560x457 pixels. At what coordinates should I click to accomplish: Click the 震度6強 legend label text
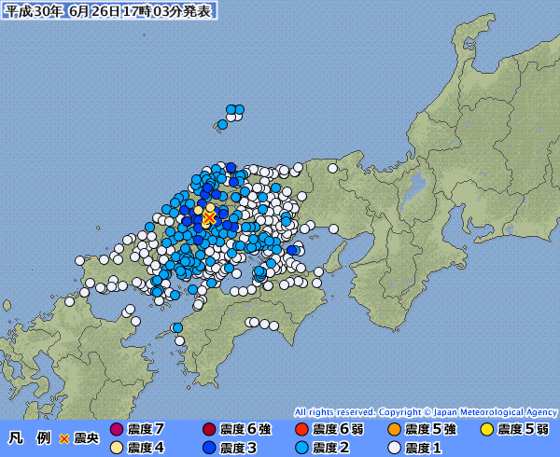tap(245, 429)
